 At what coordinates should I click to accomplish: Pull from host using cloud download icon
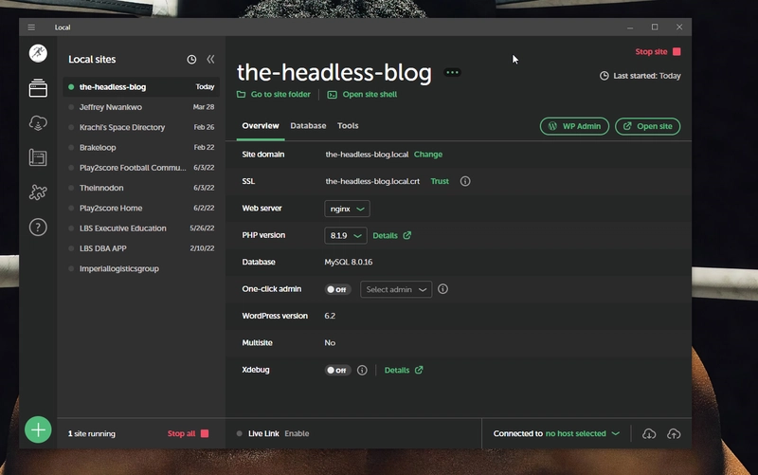coord(649,434)
